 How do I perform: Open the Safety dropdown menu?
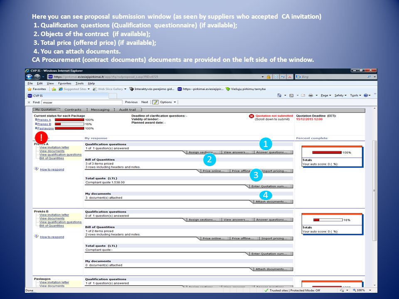(x=340, y=96)
